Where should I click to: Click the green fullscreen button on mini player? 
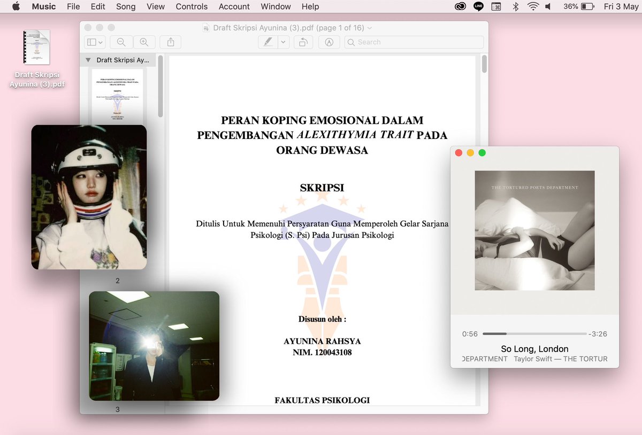(482, 153)
